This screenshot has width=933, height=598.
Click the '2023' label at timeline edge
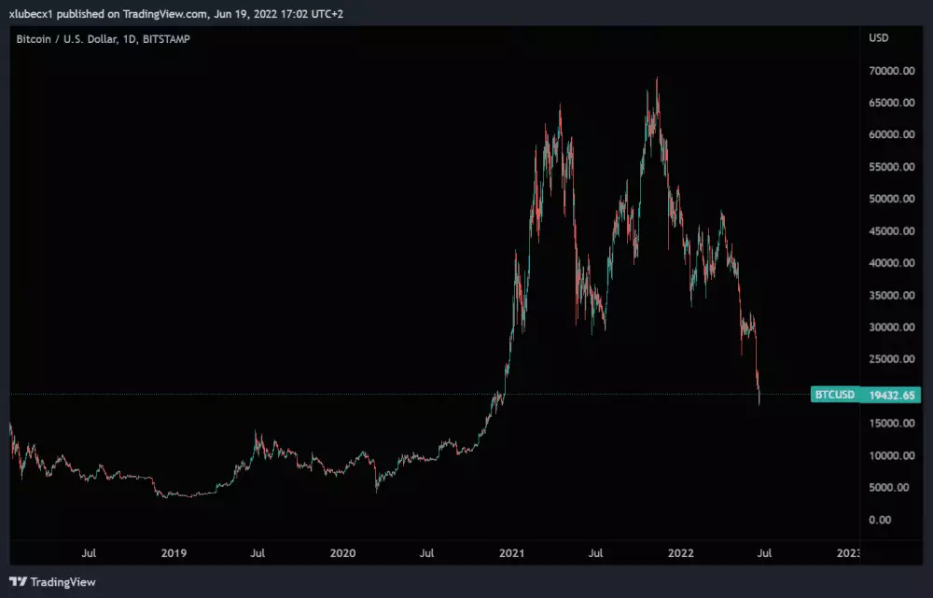(850, 552)
